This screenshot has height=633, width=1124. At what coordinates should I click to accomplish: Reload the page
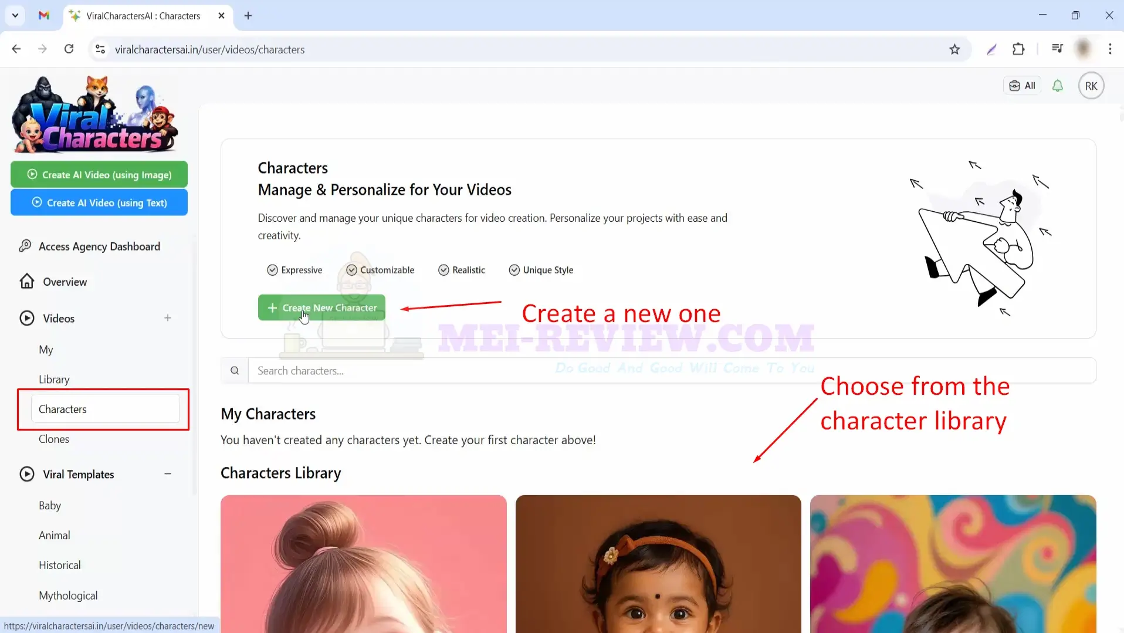pyautogui.click(x=69, y=49)
